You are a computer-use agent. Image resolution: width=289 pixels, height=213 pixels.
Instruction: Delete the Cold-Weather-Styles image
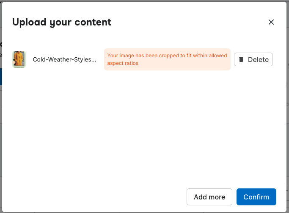tap(253, 59)
